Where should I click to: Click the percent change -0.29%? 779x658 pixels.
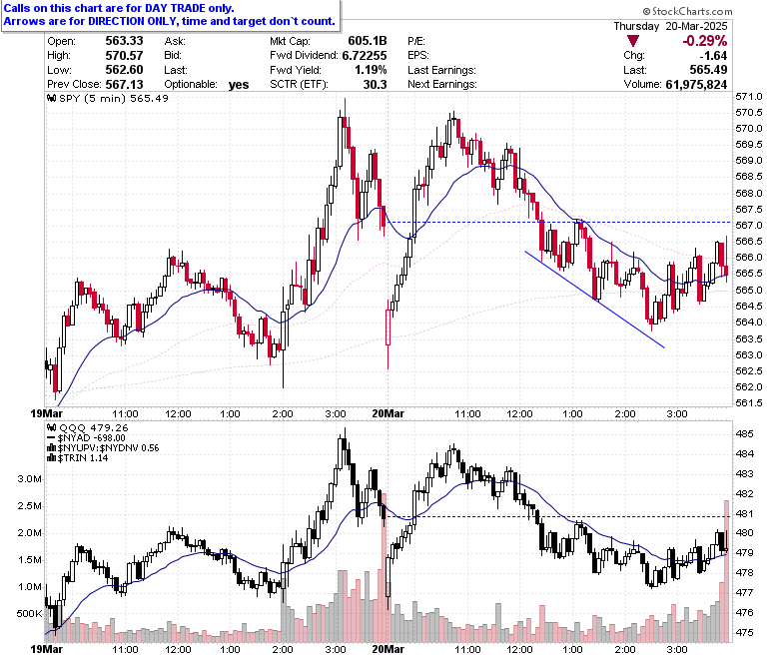tap(704, 41)
